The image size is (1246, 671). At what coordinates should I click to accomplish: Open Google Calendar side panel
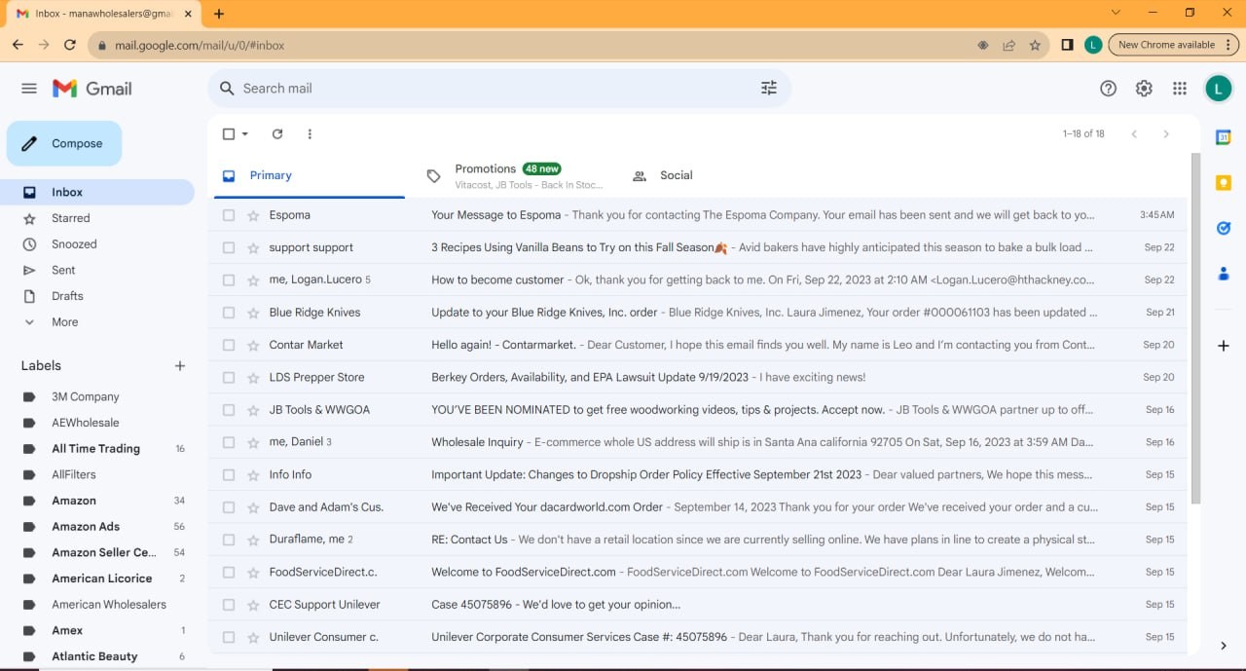click(x=1224, y=137)
